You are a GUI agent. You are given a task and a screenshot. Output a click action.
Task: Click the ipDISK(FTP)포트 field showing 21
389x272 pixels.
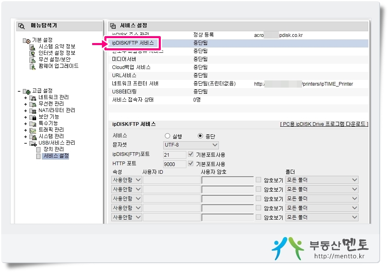[175, 155]
